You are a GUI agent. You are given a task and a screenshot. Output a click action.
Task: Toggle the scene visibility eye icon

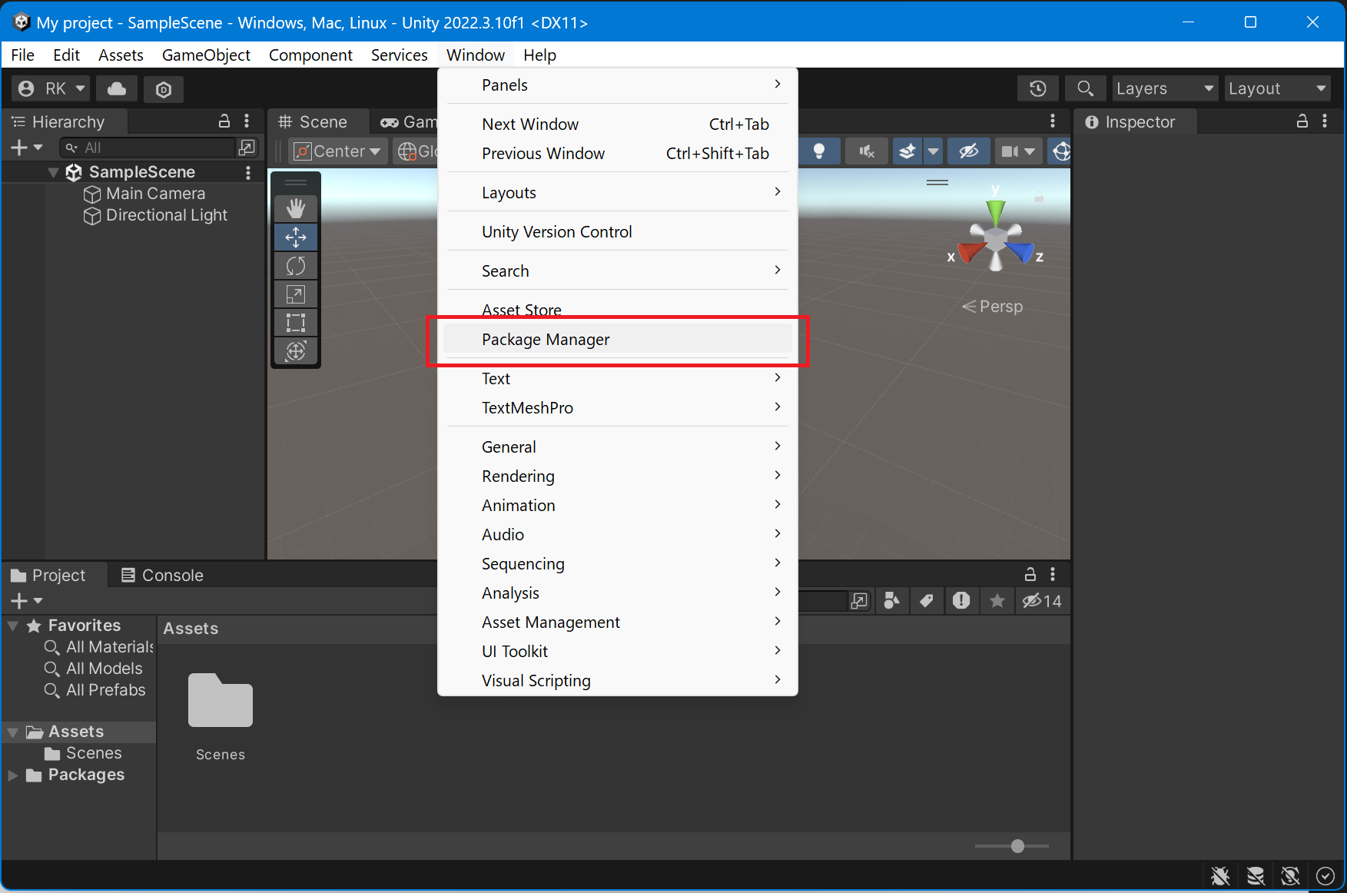[968, 151]
